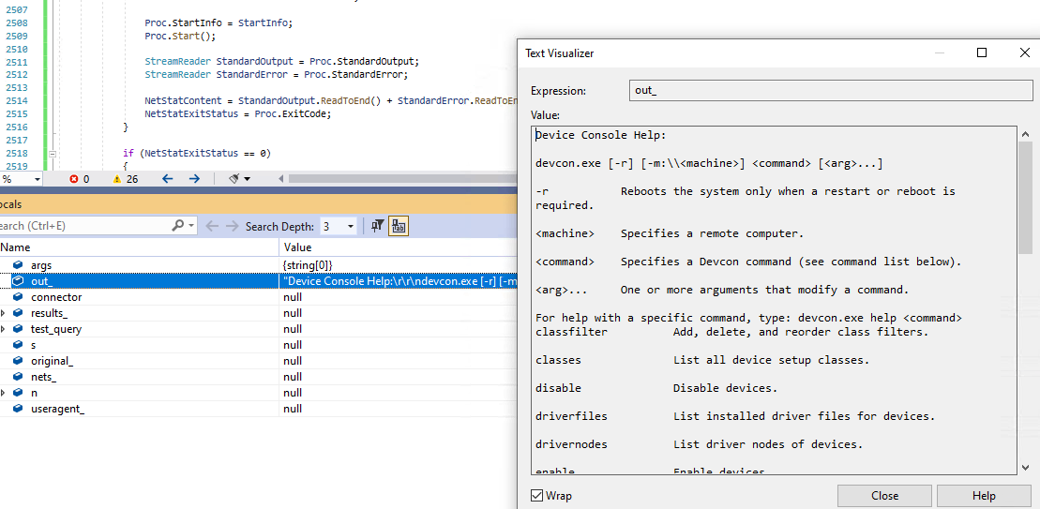Click the Help button in Text Visualizer
The height and width of the screenshot is (509, 1040).
pyautogui.click(x=984, y=496)
